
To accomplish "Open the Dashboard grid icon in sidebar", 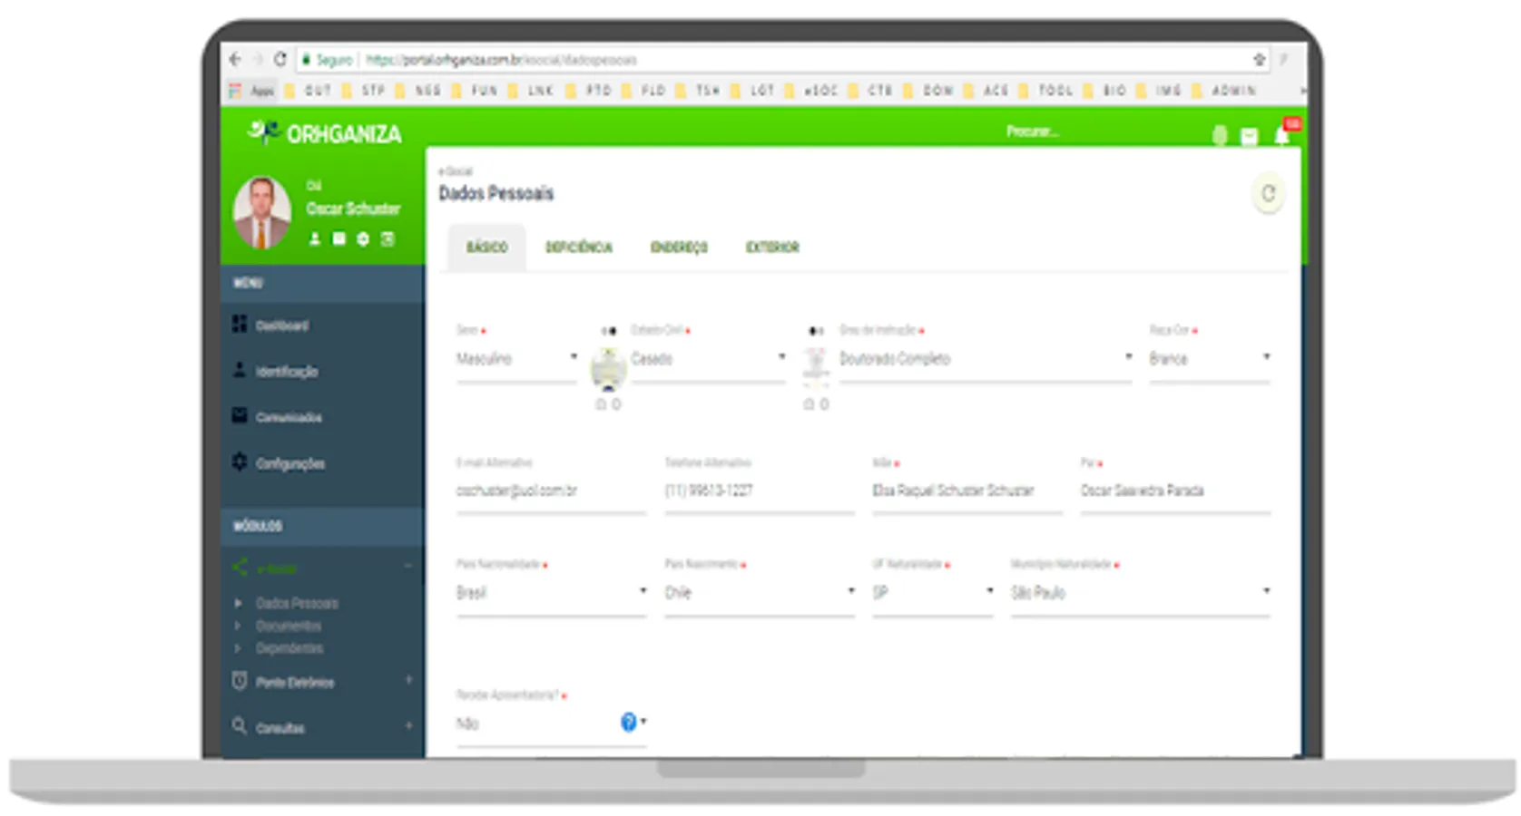I will 240,324.
